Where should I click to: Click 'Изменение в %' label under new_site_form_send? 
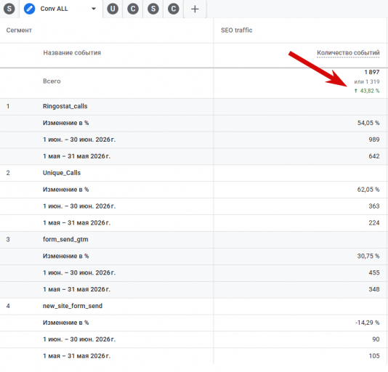coord(66,323)
